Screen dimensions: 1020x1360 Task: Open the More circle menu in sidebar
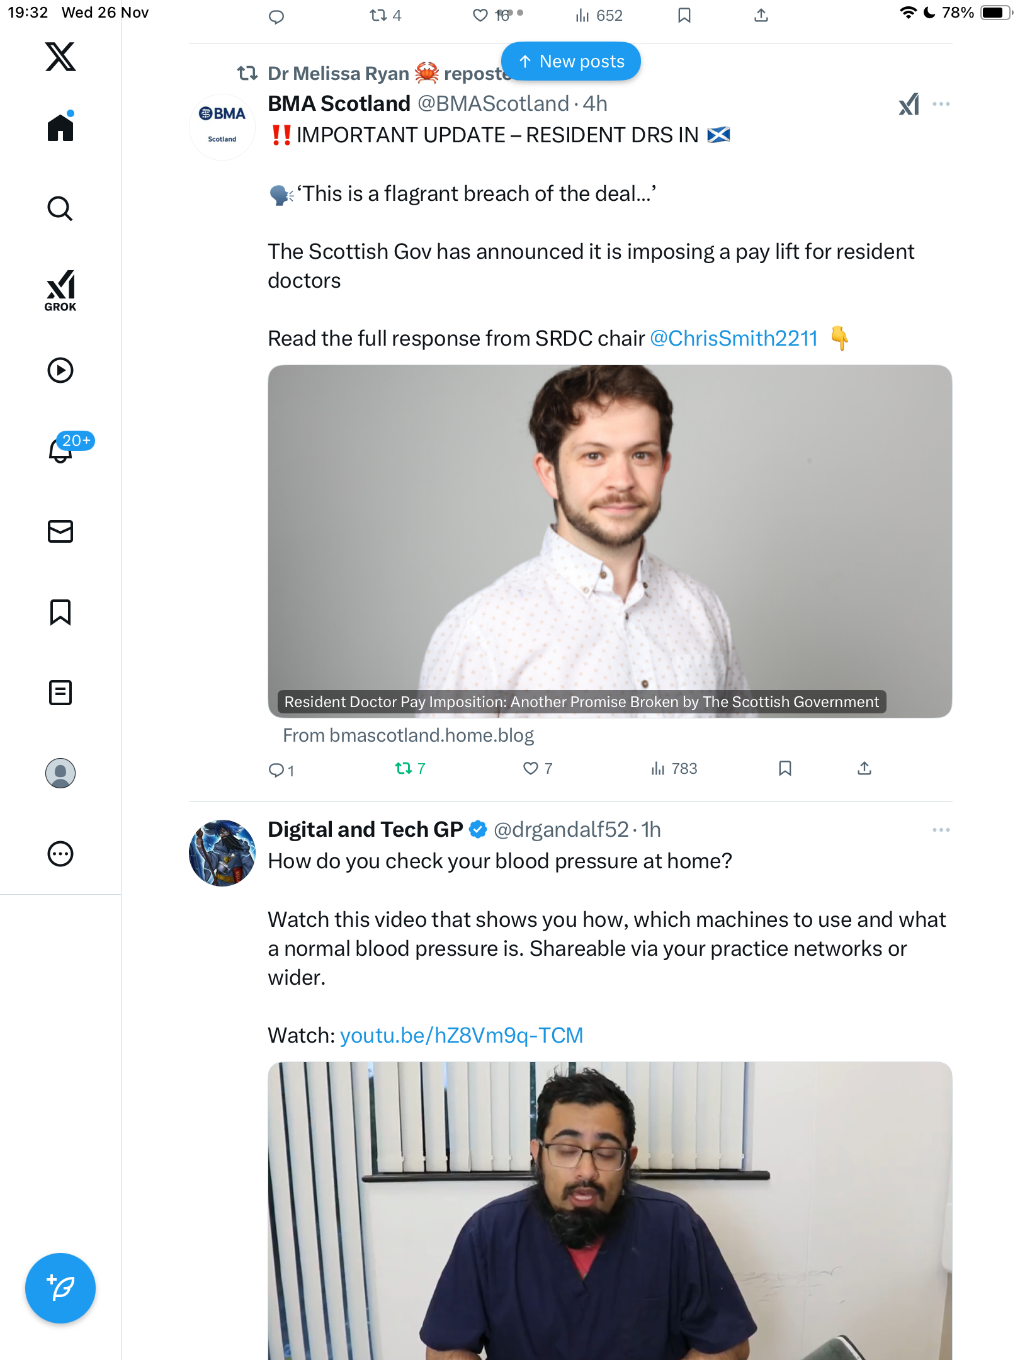click(60, 854)
